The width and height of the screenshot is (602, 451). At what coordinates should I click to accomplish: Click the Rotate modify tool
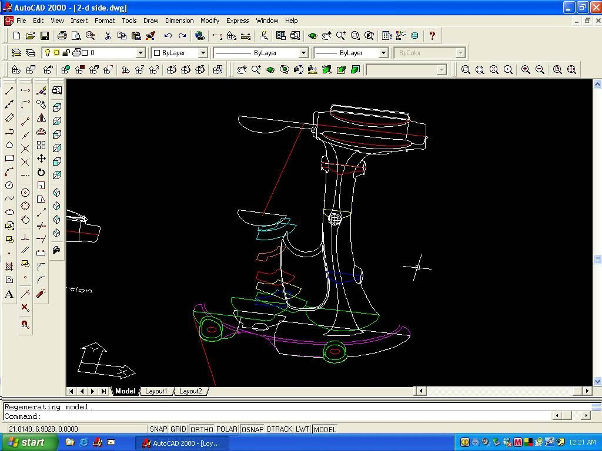[x=41, y=172]
